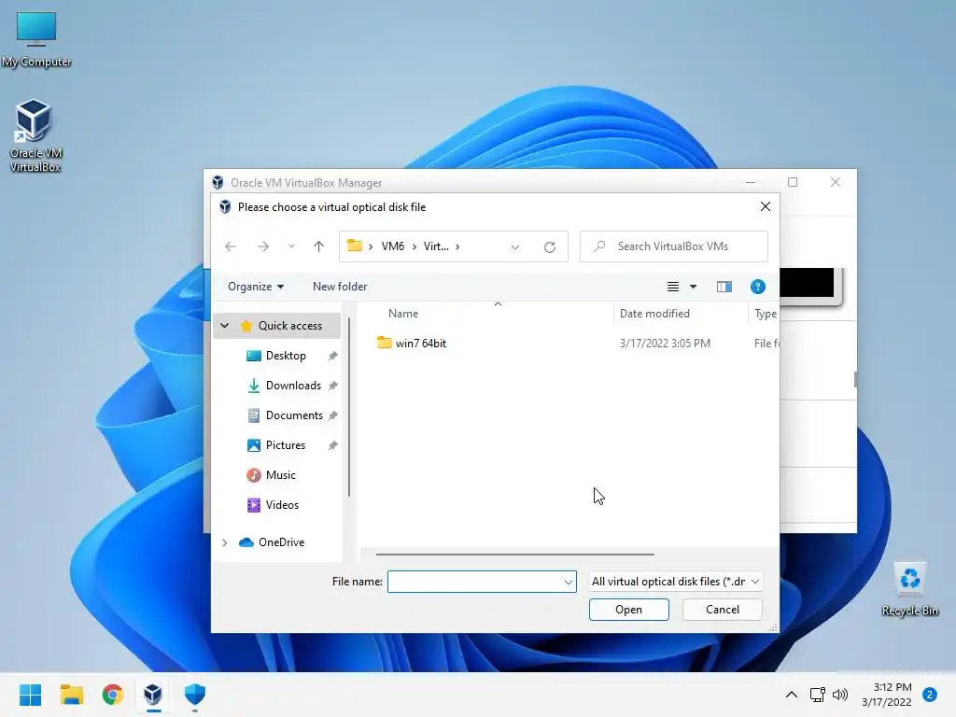
Task: Open File Explorer from the taskbar
Action: click(71, 695)
